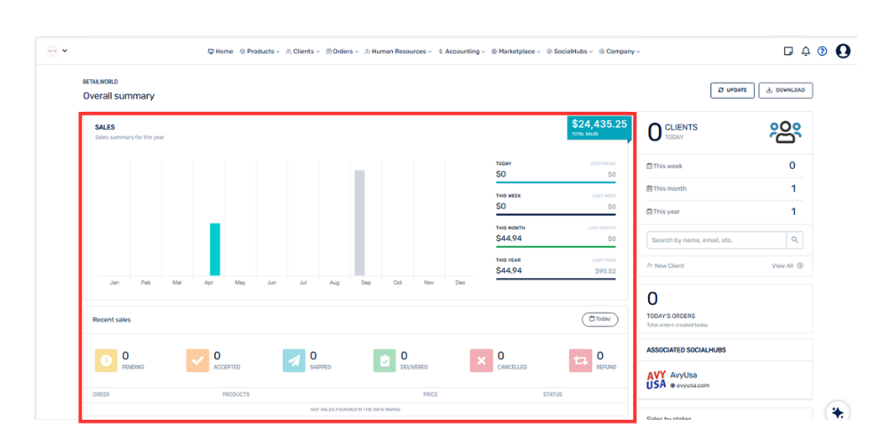The image size is (889, 444).
Task: Focus the client search input field
Action: coord(717,240)
